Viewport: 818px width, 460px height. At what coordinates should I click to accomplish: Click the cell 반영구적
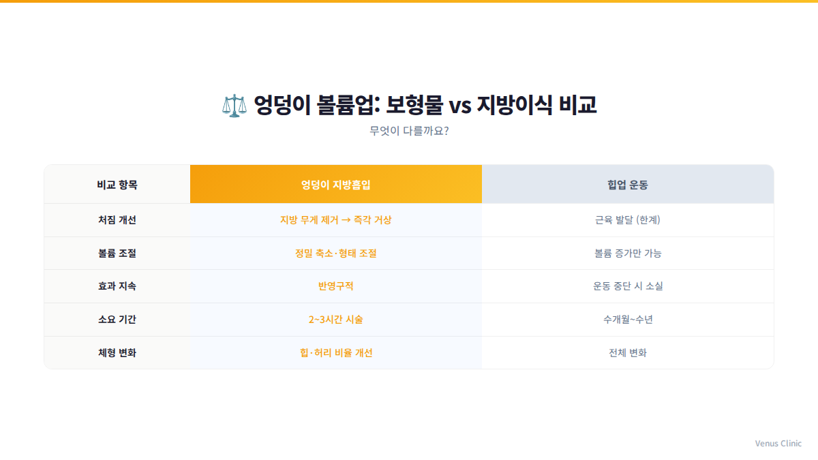[336, 286]
